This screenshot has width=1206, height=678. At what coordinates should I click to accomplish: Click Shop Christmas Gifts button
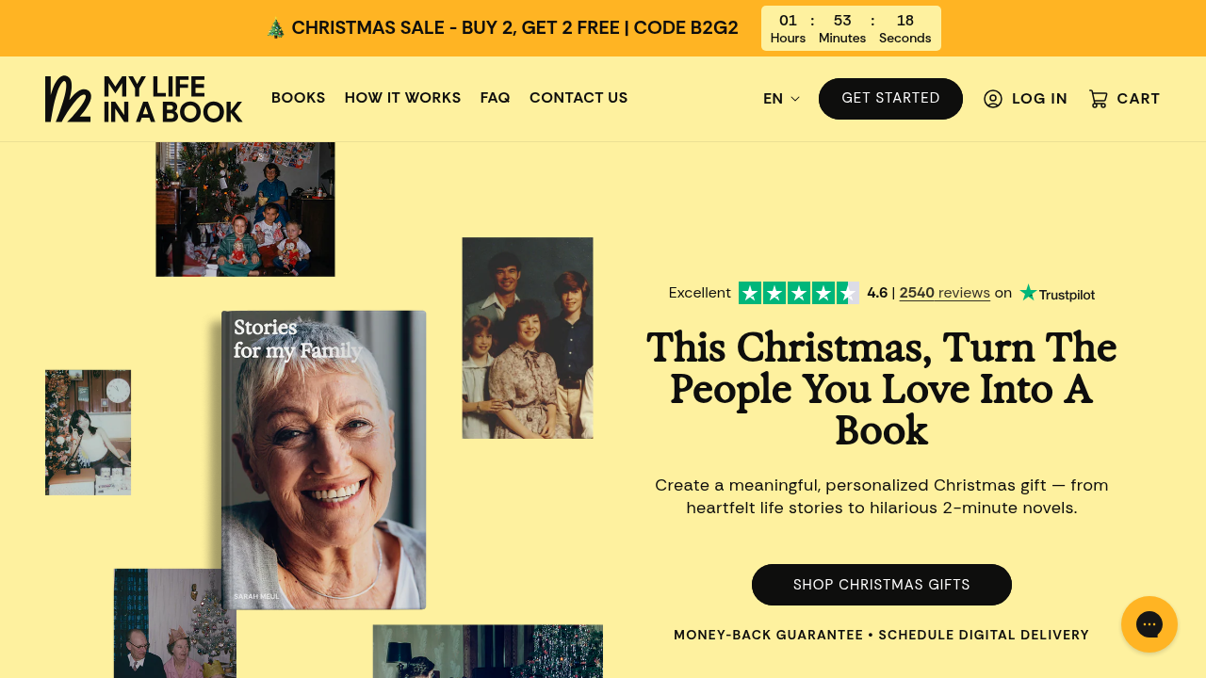pos(882,585)
